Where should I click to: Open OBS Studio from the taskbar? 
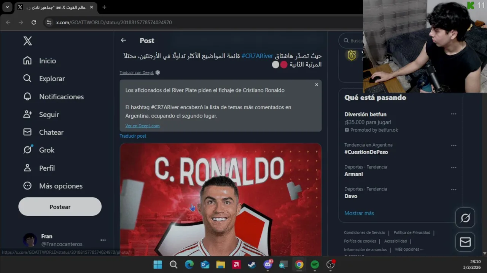point(331,265)
